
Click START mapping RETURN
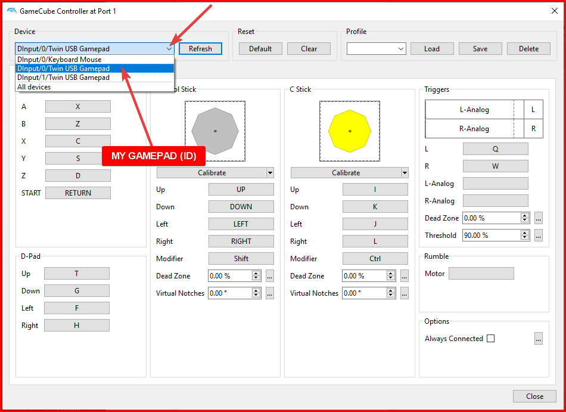78,193
